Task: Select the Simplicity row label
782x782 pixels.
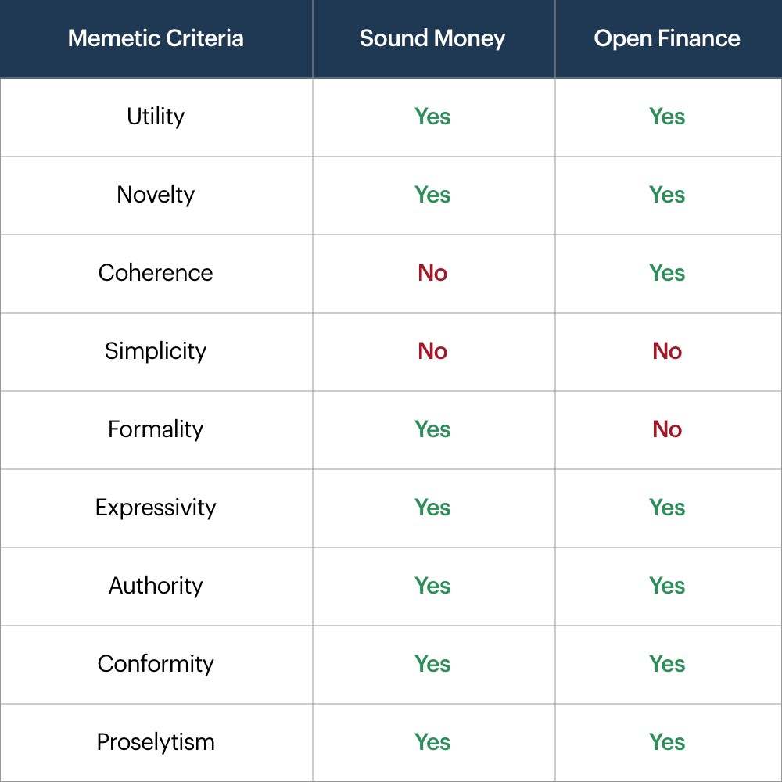Action: point(156,351)
